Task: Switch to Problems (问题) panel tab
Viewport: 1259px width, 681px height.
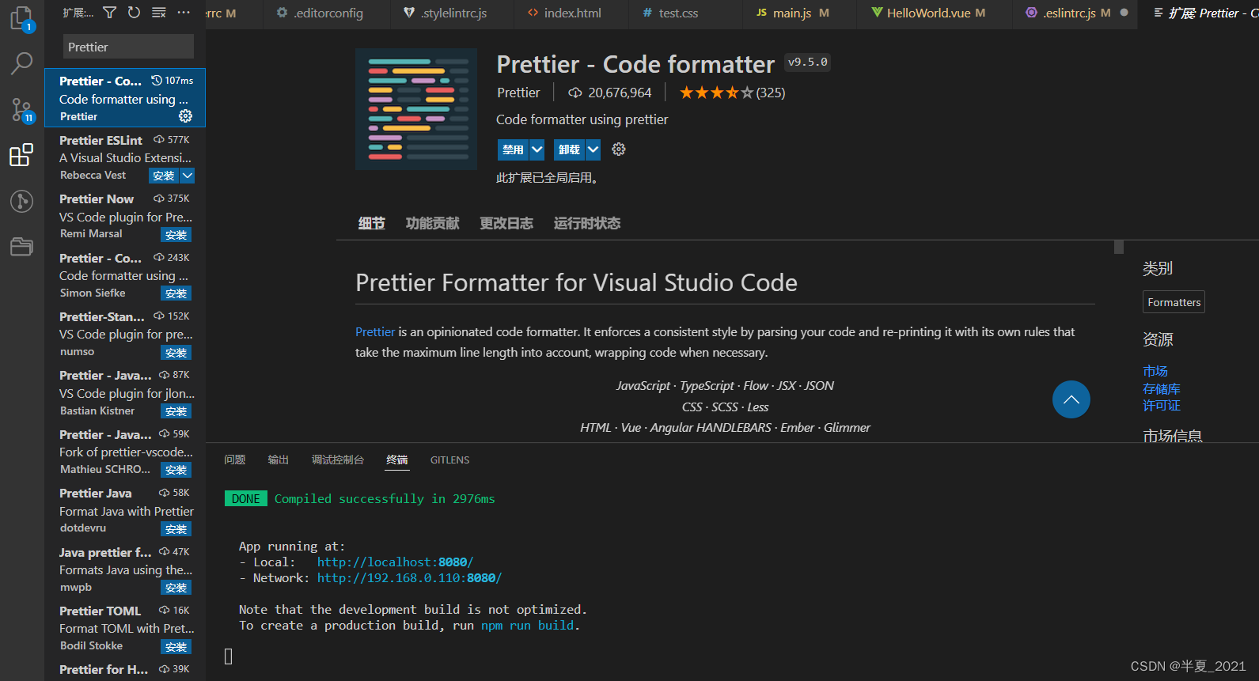Action: (x=235, y=460)
